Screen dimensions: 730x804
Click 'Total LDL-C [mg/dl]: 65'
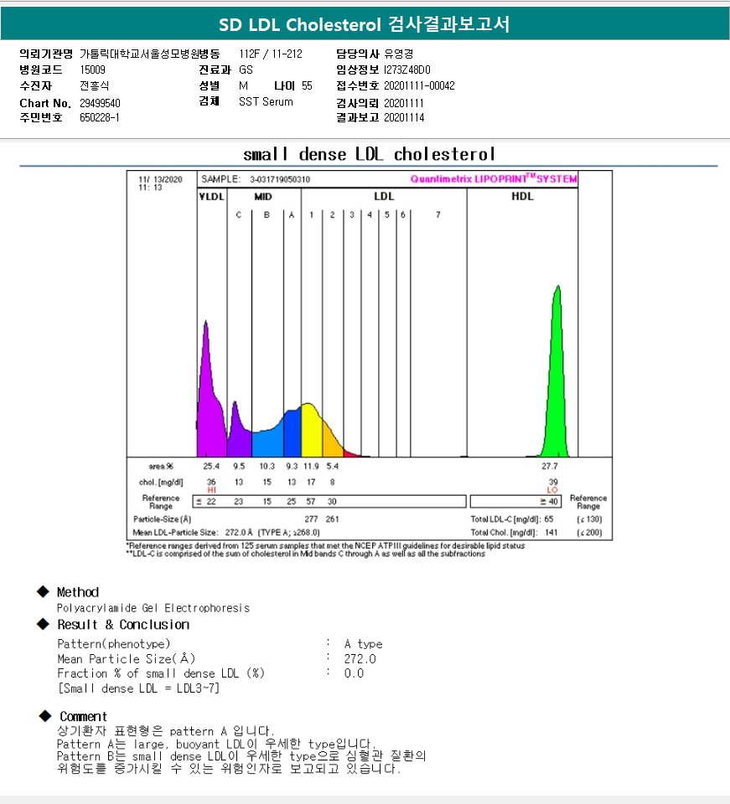512,519
